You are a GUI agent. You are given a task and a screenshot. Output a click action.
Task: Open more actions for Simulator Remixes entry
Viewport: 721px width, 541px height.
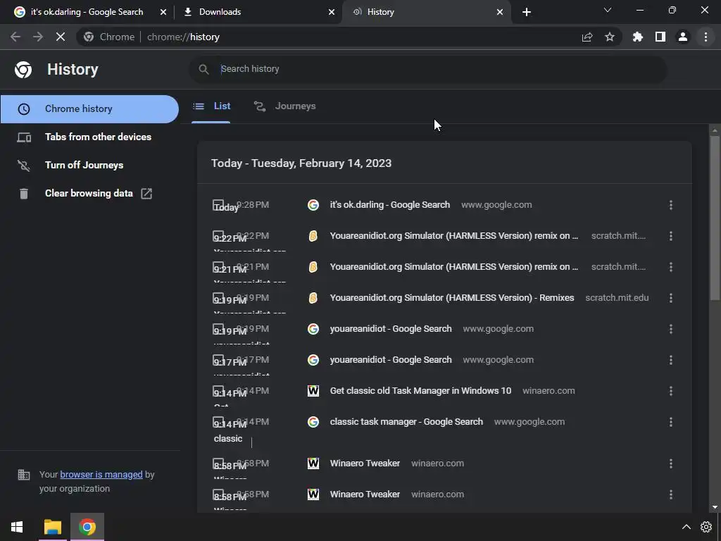click(x=671, y=298)
